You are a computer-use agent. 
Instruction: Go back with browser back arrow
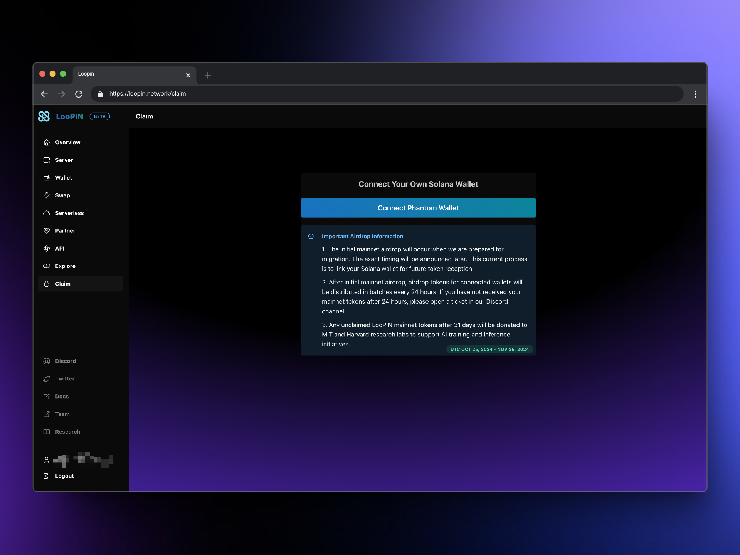44,94
